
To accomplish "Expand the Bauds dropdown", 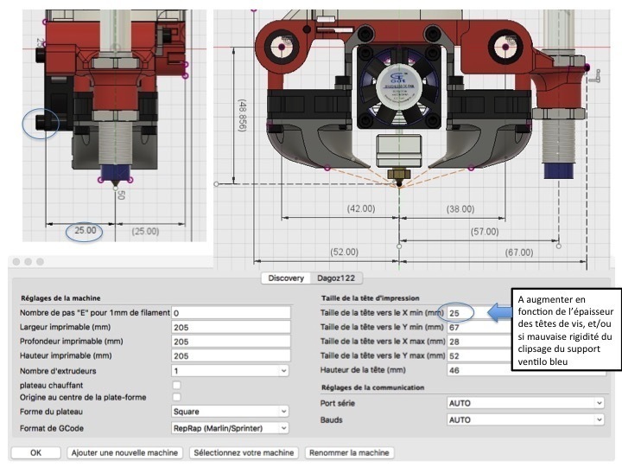I will tap(525, 419).
